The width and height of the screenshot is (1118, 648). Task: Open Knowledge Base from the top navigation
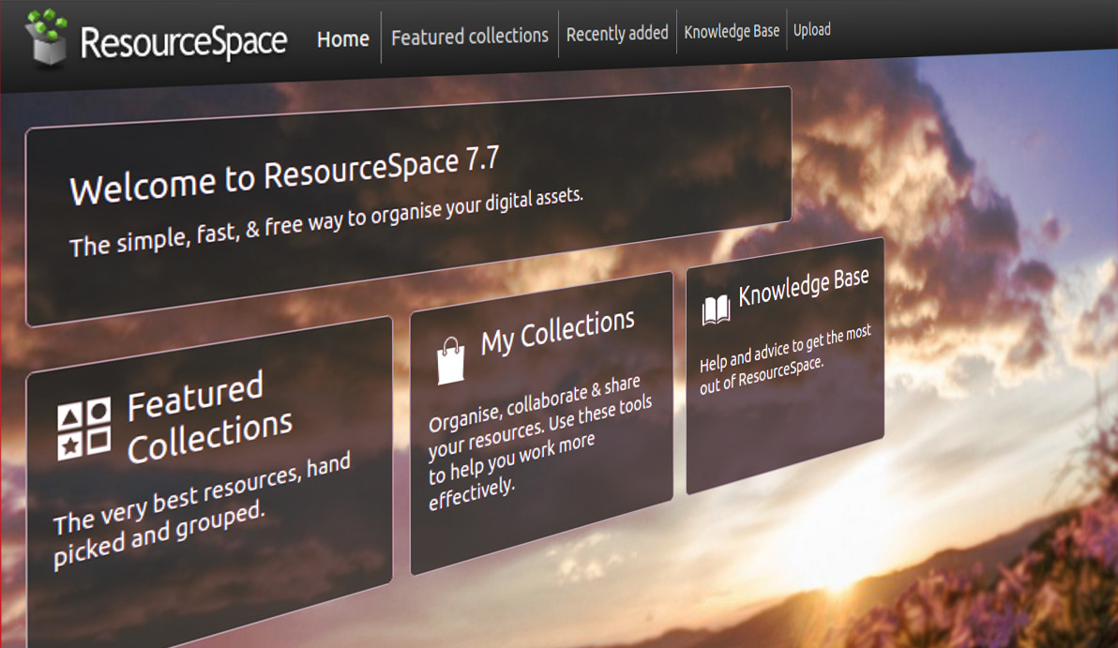[732, 31]
